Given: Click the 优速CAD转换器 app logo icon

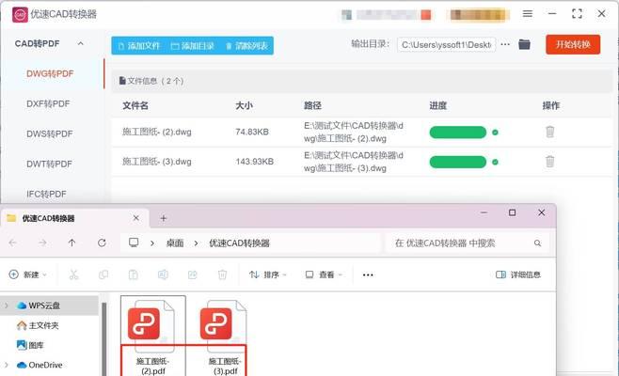Looking at the screenshot, I should pyautogui.click(x=20, y=15).
